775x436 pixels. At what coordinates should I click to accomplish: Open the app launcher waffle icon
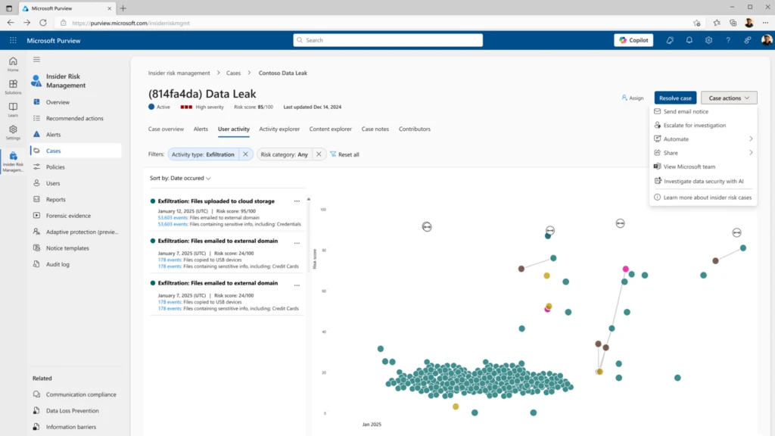tap(13, 40)
